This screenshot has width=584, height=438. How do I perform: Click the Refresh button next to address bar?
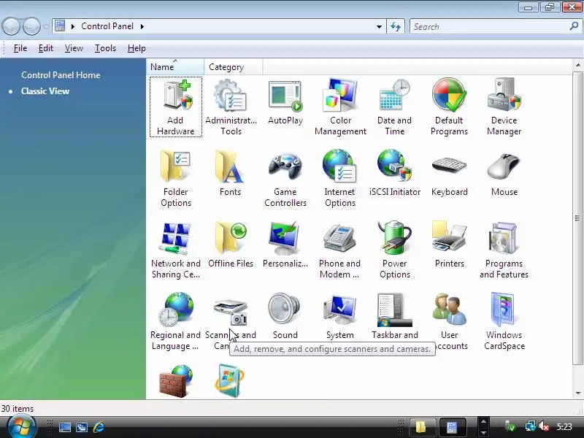396,27
